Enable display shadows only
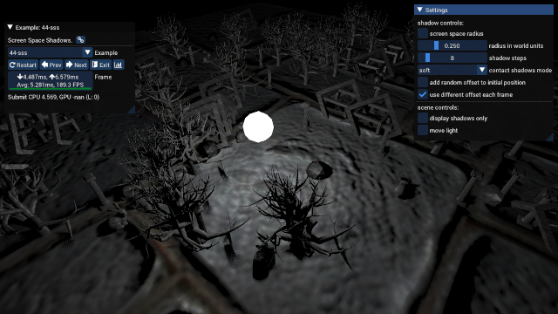Screen dimensions: 558x314 422,119
